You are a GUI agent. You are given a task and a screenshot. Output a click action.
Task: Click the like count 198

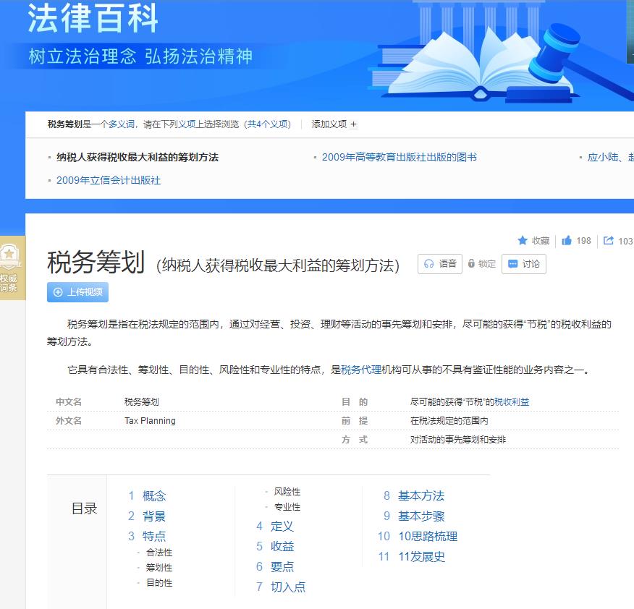coord(583,241)
